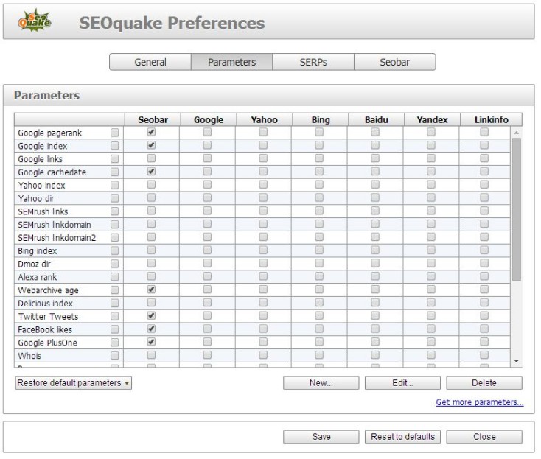Uncheck Webarchive age Seobar checkbox
541x459 pixels.
151,290
